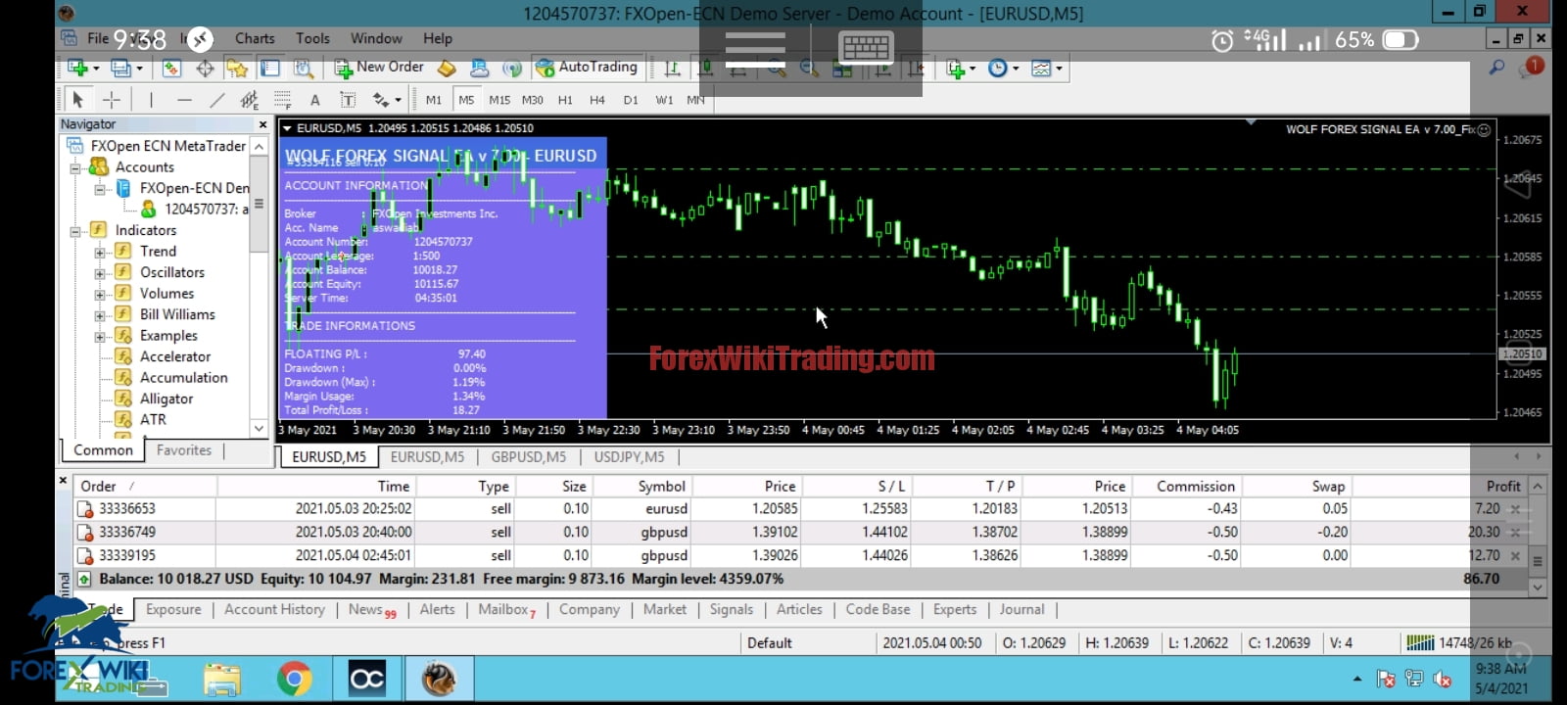Image resolution: width=1567 pixels, height=705 pixels.
Task: Open Google Chrome from the taskbar
Action: [x=294, y=679]
